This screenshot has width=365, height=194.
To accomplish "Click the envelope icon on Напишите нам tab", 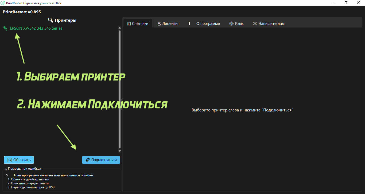I will [x=255, y=24].
